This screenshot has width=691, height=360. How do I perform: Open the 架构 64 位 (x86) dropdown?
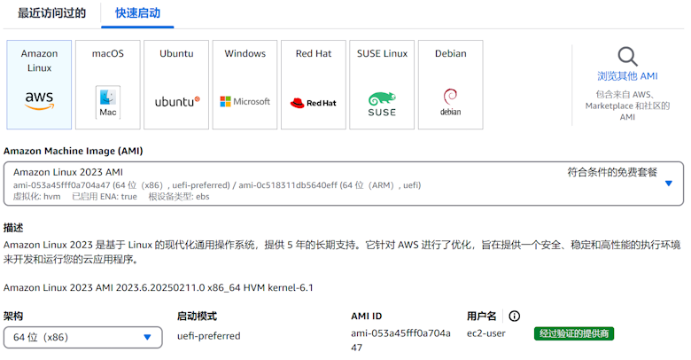pos(83,338)
